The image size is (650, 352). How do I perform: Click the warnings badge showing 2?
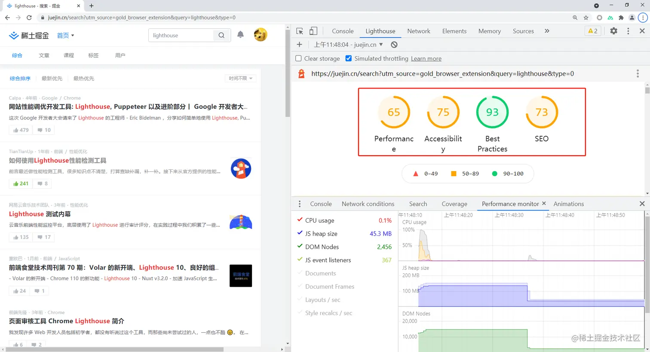pos(593,31)
